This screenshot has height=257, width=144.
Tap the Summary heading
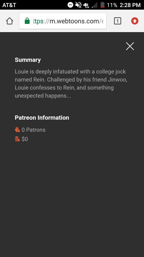(x=28, y=60)
